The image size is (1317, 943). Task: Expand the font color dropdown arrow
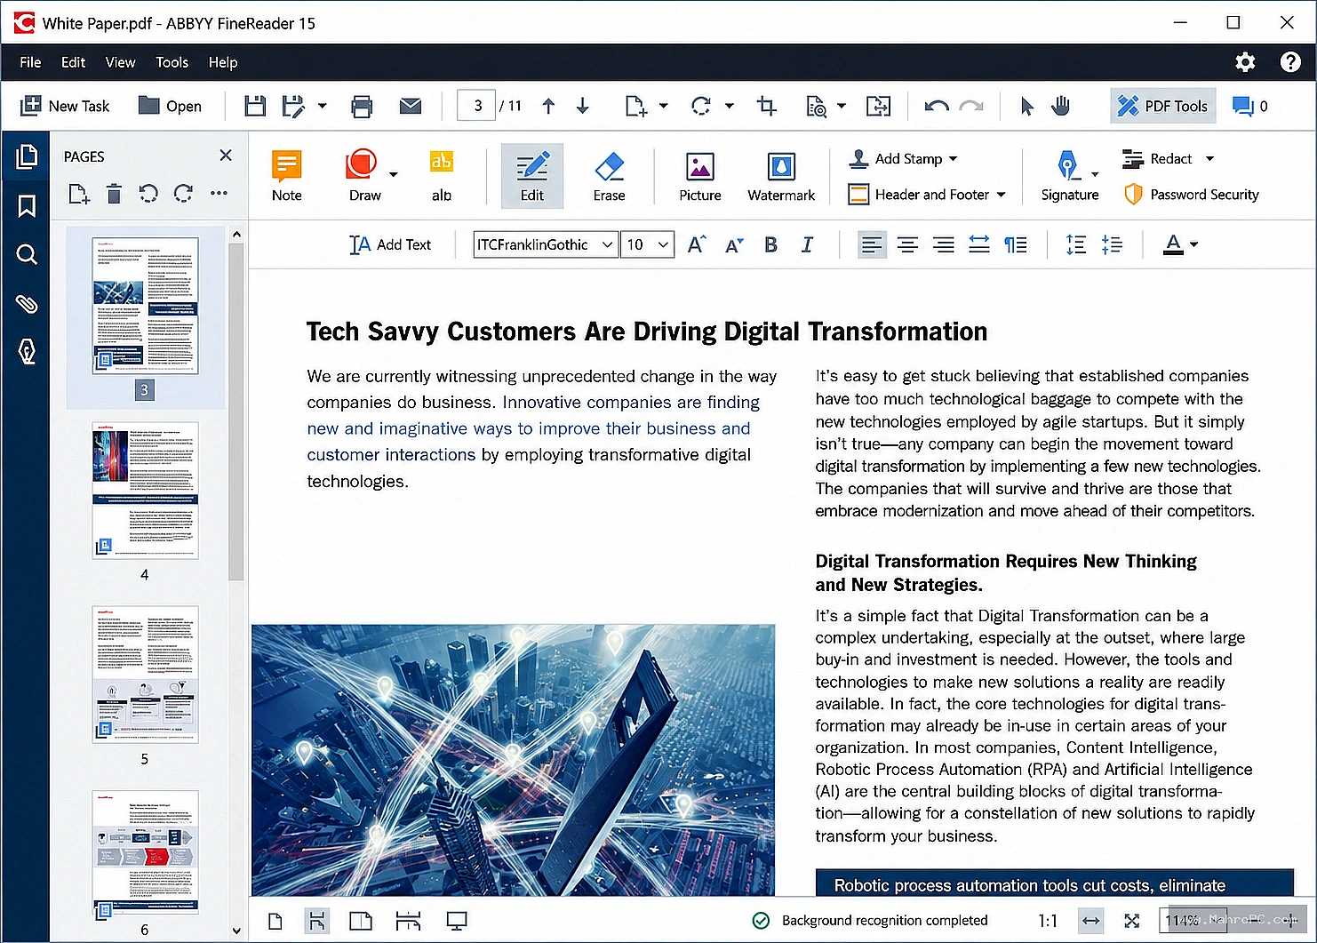tap(1193, 244)
